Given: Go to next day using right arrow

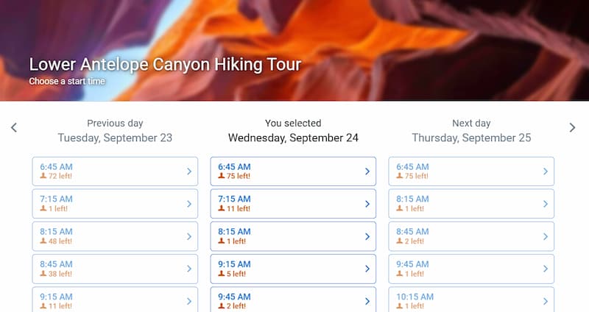Looking at the screenshot, I should tap(573, 128).
